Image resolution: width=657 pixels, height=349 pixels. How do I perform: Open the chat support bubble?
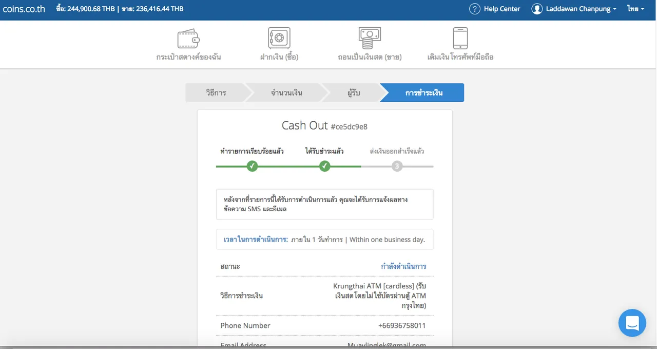tap(632, 323)
